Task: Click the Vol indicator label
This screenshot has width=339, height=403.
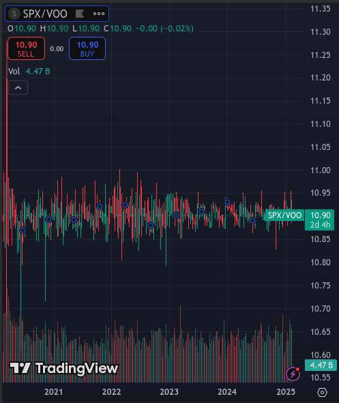Action: click(14, 72)
